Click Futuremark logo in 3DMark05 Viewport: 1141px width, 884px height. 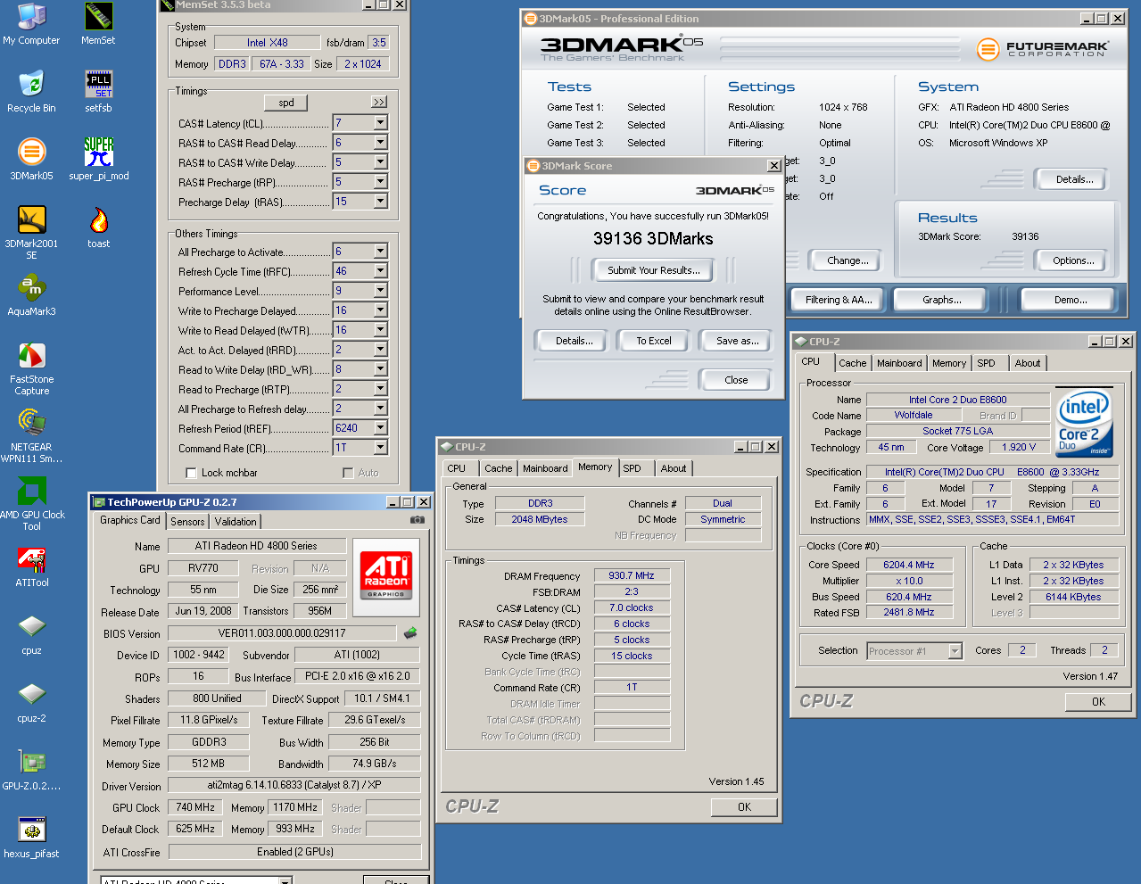(x=1042, y=49)
